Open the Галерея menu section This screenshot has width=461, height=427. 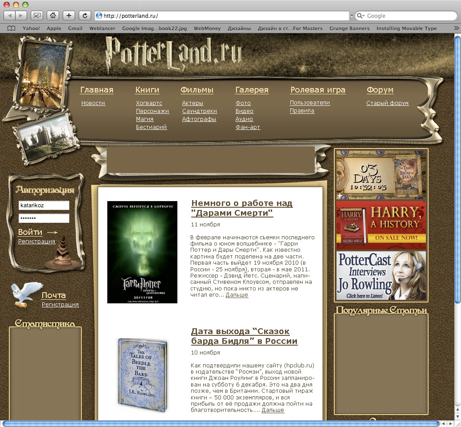point(252,90)
